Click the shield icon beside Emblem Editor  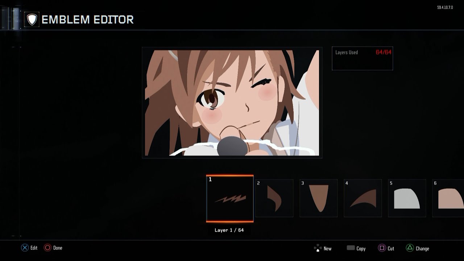[x=32, y=20]
